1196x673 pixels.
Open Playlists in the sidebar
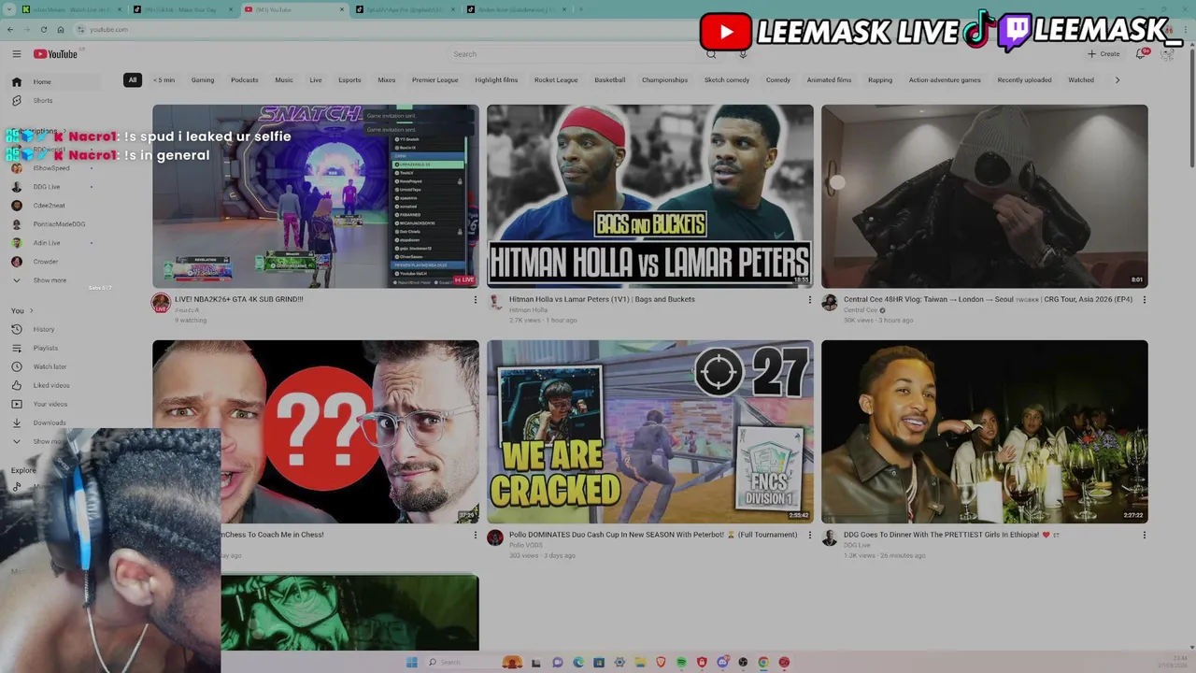54,348
